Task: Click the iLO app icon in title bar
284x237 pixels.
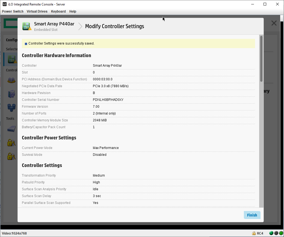Action: [x=5, y=4]
